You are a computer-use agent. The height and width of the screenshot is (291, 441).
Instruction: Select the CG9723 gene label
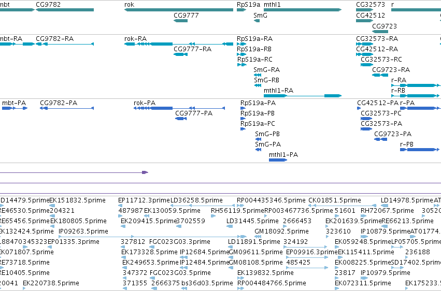tap(384, 26)
